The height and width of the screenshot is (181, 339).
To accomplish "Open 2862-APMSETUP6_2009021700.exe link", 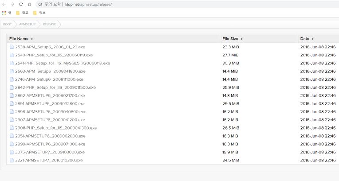I will coord(50,95).
